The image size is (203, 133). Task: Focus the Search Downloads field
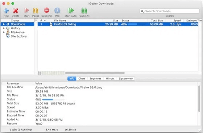(170, 11)
